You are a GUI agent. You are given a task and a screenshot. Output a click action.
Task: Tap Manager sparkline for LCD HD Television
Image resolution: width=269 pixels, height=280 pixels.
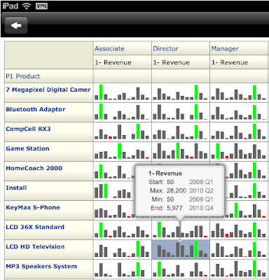click(239, 249)
